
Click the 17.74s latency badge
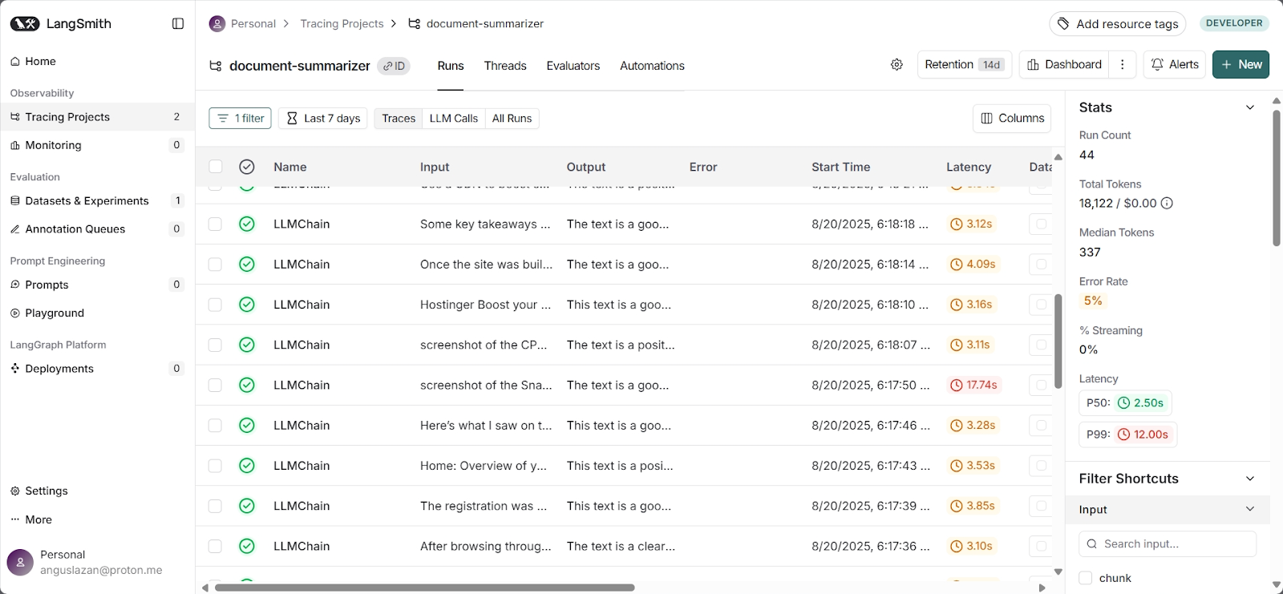click(973, 386)
